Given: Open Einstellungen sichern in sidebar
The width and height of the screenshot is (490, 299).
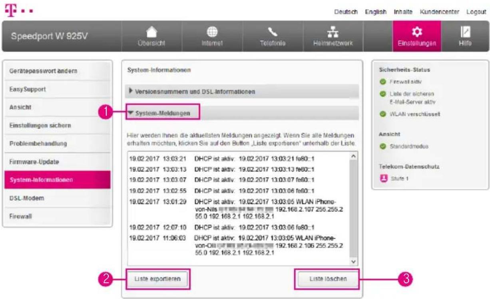Looking at the screenshot, I should click(57, 126).
